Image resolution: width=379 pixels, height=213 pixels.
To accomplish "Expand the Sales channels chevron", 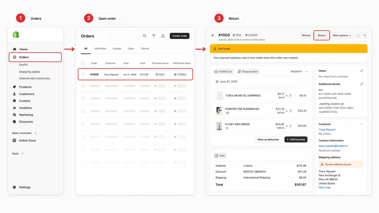I will 35,133.
